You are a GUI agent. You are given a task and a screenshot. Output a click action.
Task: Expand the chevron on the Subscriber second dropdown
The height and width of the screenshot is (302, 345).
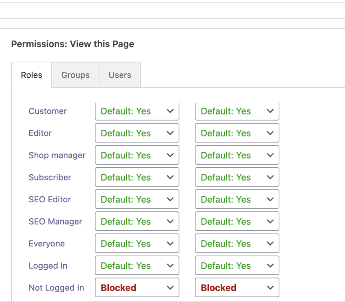point(270,177)
